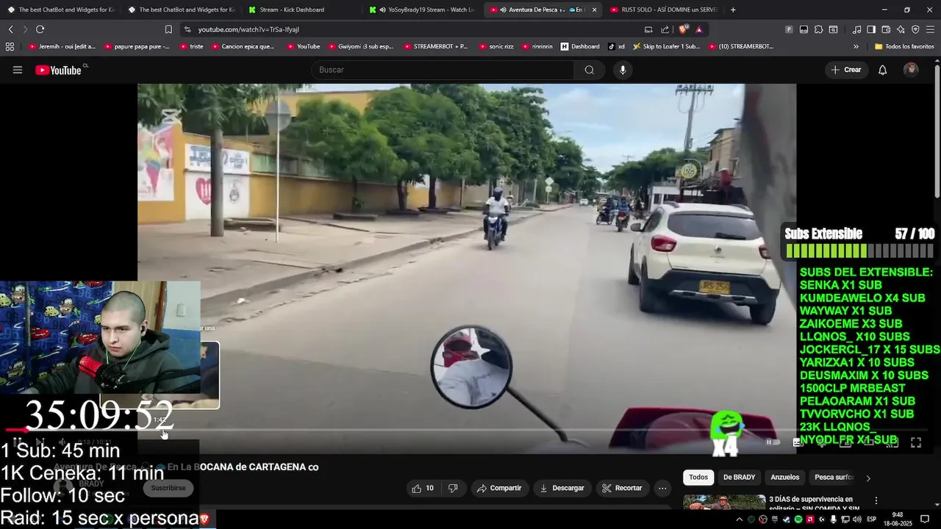Click the share page icon in address bar

click(665, 29)
